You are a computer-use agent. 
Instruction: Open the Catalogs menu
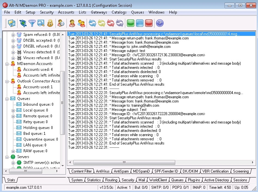coord(119,12)
